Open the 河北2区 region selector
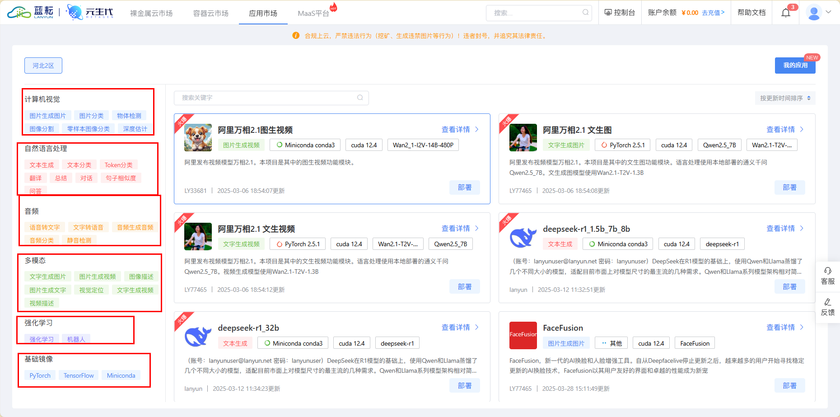 pyautogui.click(x=43, y=66)
